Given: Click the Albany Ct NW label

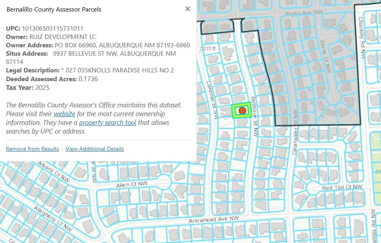Looking at the screenshot, I should pyautogui.click(x=51, y=172).
